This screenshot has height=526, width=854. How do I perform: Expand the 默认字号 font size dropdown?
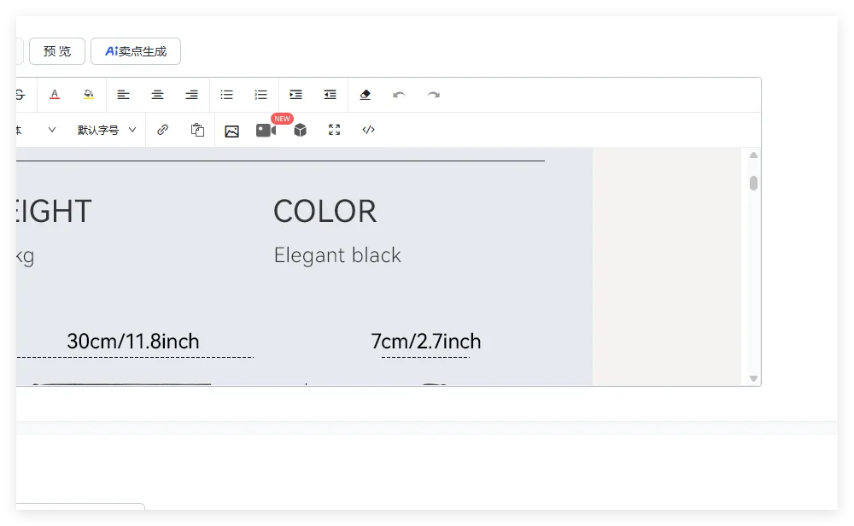[x=107, y=130]
